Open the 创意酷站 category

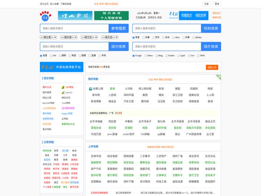coord(96,181)
